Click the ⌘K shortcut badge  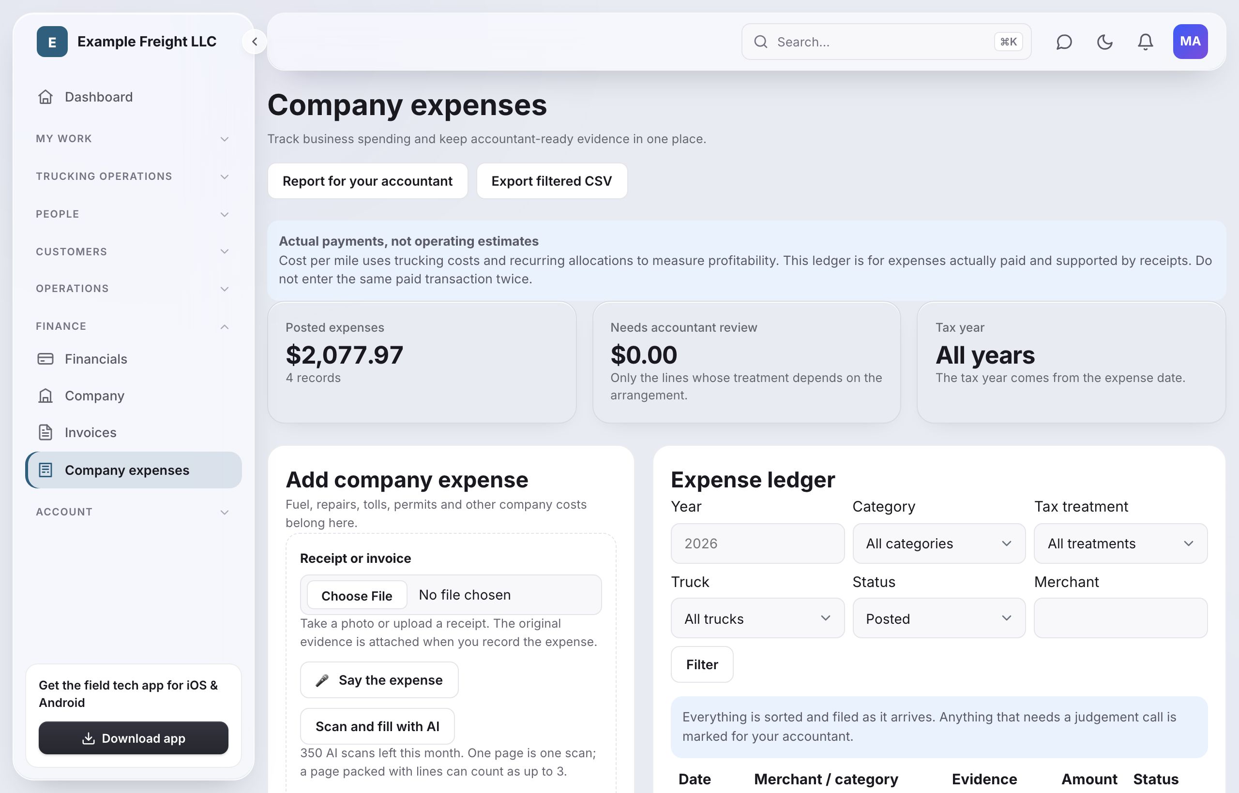click(1008, 42)
